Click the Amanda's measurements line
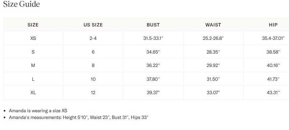The height and width of the screenshot is (130, 289). 79,117
